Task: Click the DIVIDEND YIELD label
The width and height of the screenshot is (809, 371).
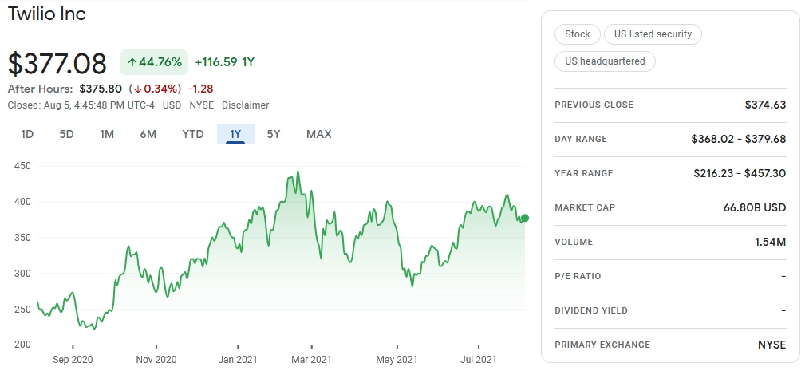Action: 591,310
